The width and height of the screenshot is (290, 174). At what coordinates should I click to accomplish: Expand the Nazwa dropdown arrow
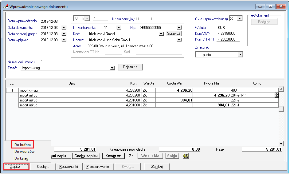(179, 40)
